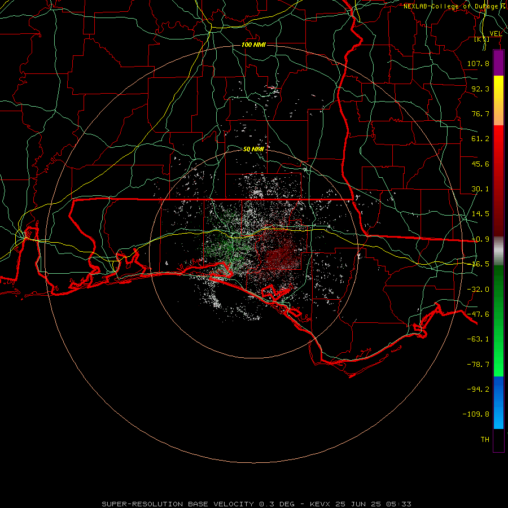Viewport: 508px width, 508px height.
Task: Pick the gray near-zero color bar segment
Action: pyautogui.click(x=498, y=251)
